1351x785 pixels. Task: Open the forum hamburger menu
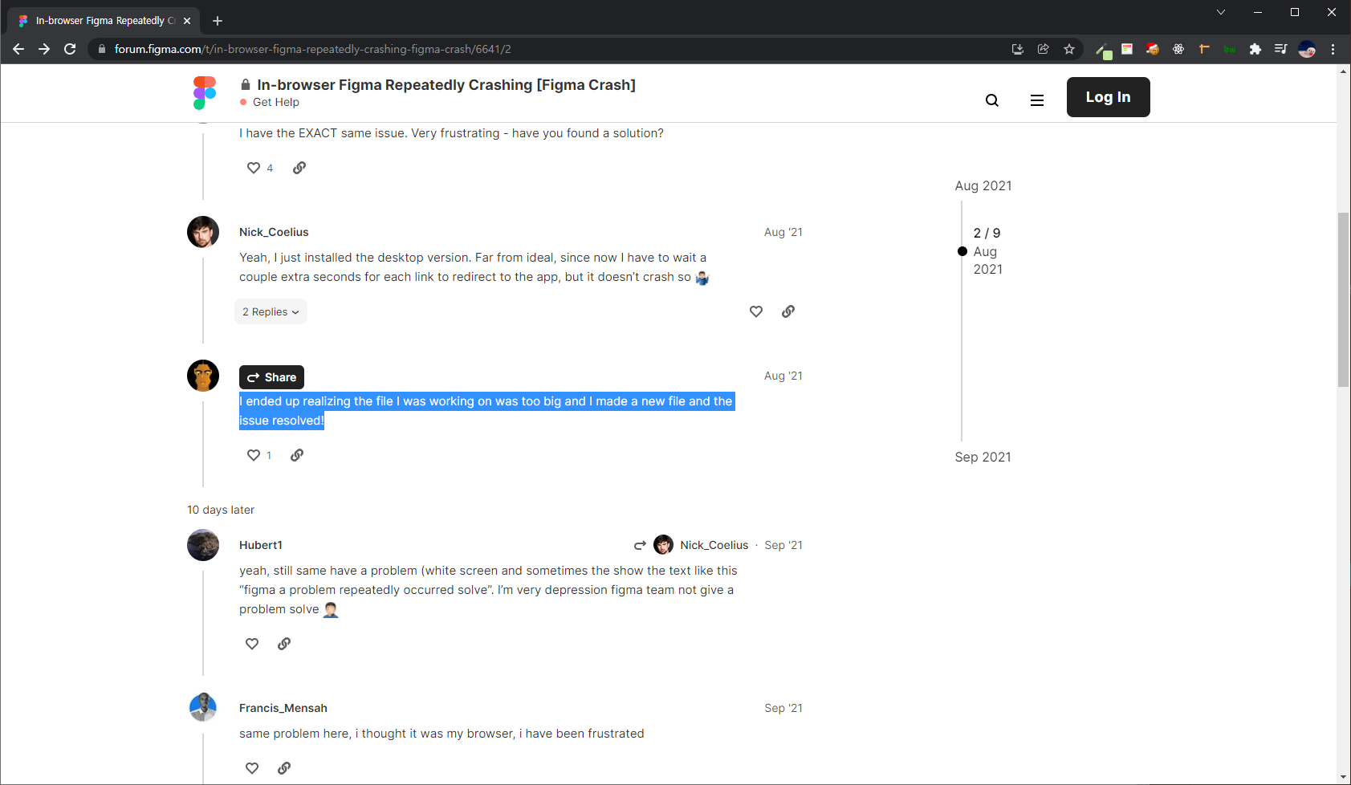1037,100
